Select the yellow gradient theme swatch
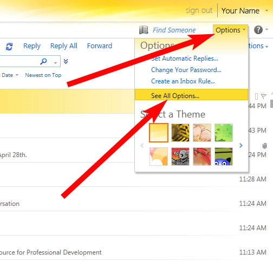The image size is (273, 273). coord(159,133)
